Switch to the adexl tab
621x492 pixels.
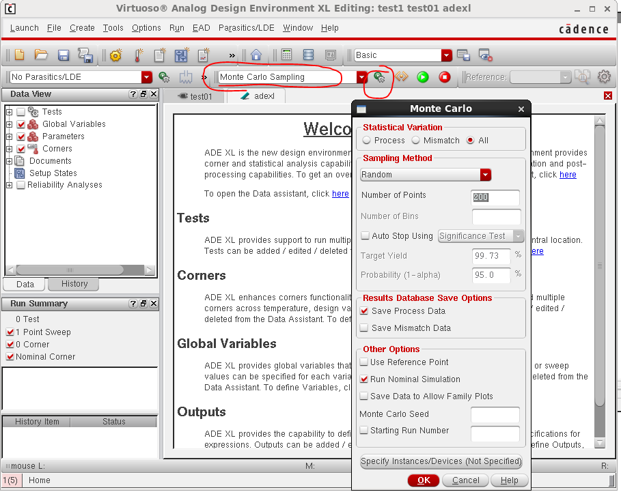(x=257, y=96)
